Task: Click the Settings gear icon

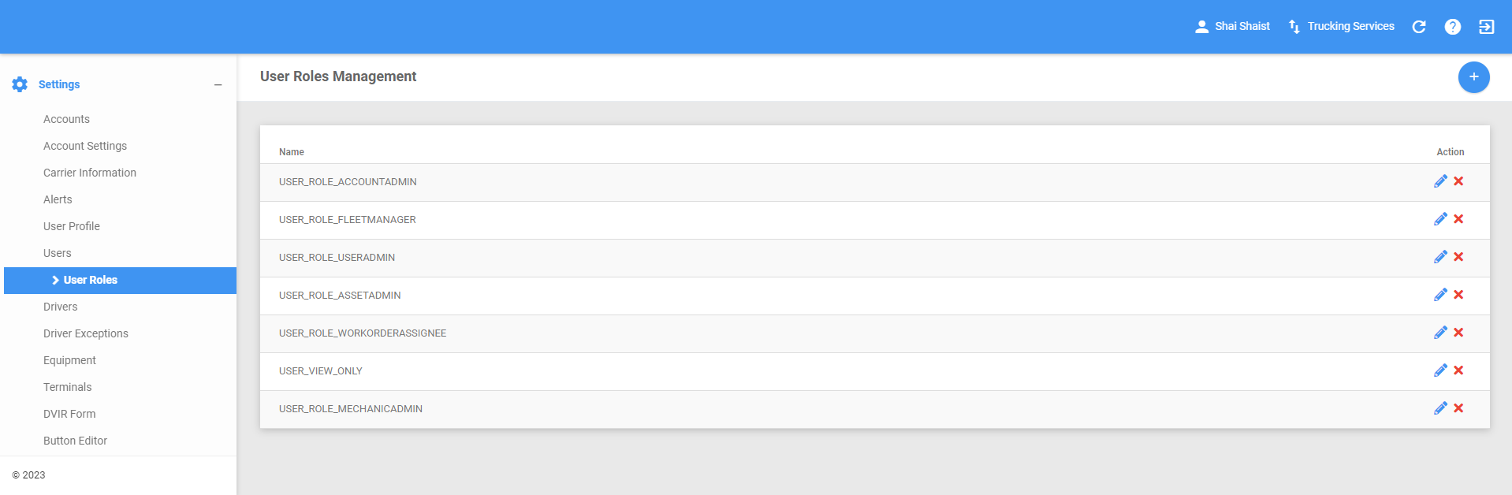Action: click(x=20, y=84)
